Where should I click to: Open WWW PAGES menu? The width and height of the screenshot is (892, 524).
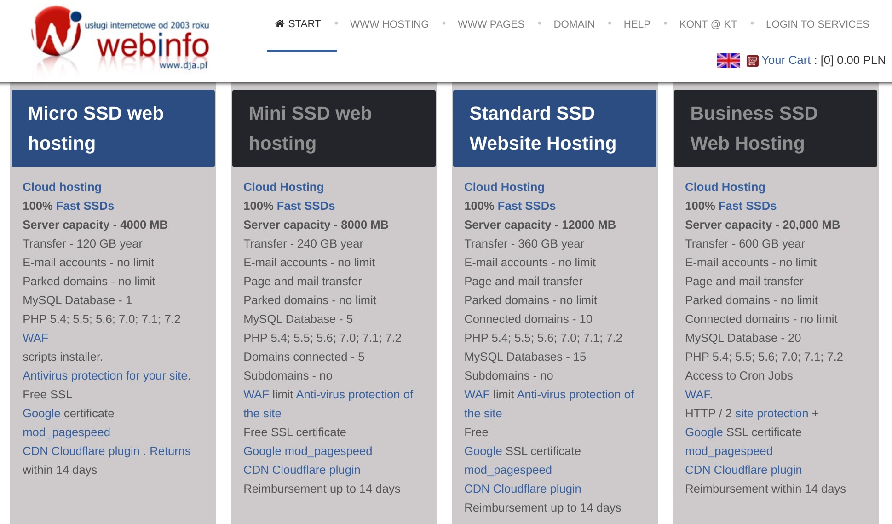[x=491, y=24]
